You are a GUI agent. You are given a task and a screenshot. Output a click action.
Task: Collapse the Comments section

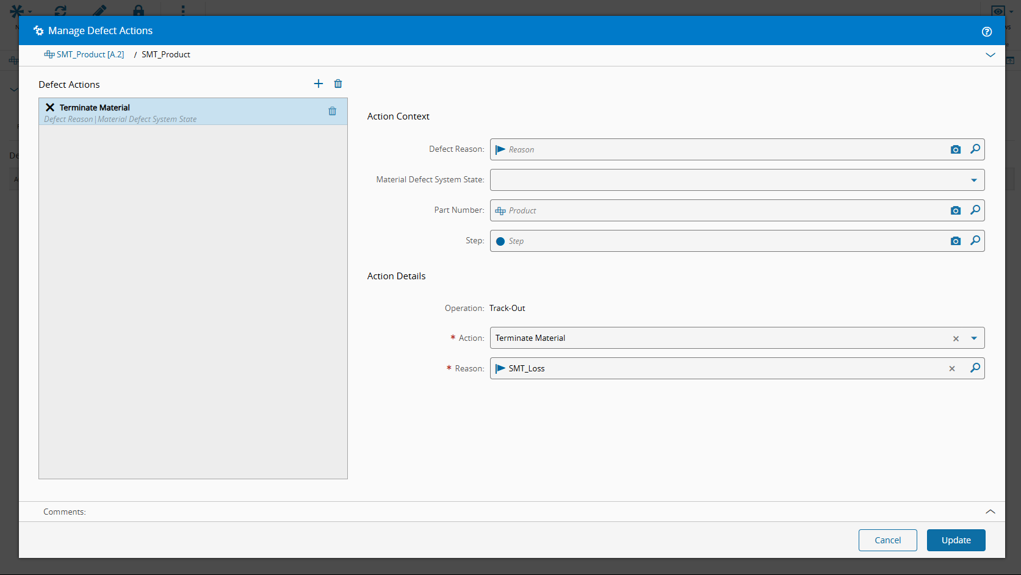click(x=990, y=512)
